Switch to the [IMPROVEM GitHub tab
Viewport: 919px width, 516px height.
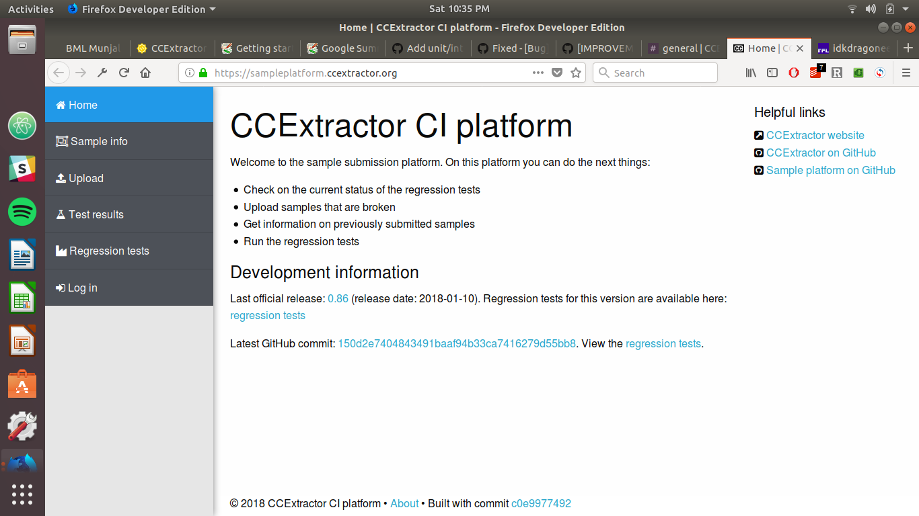pos(599,48)
